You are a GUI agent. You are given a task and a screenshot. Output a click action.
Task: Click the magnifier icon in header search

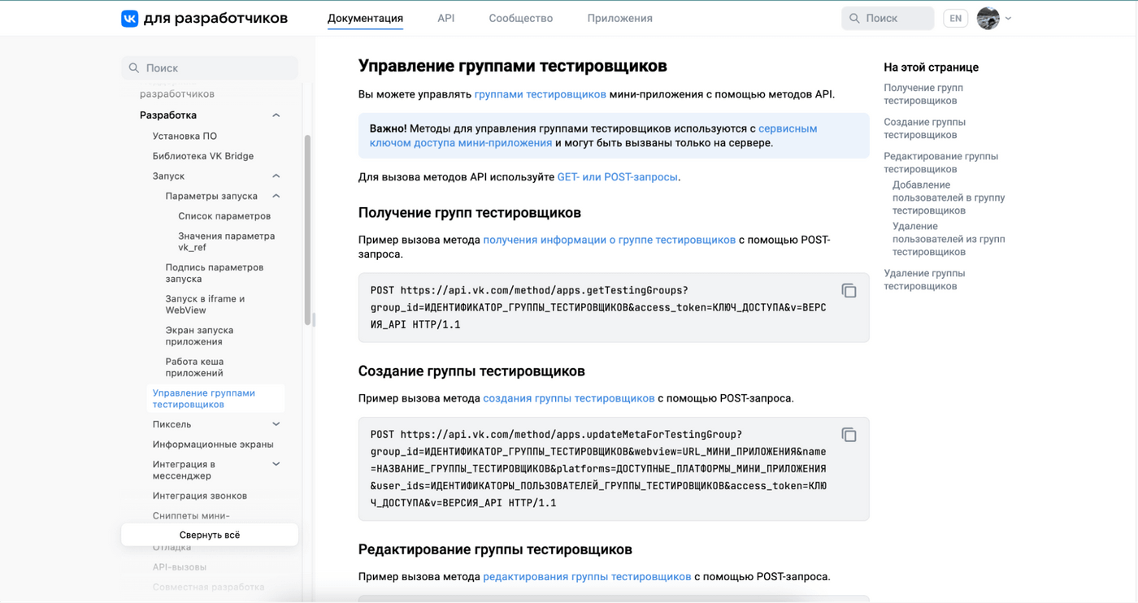tap(854, 18)
